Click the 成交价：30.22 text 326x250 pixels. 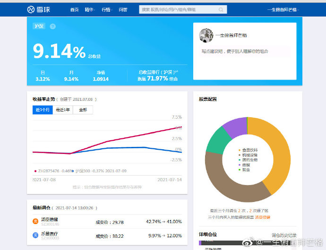point(110,236)
